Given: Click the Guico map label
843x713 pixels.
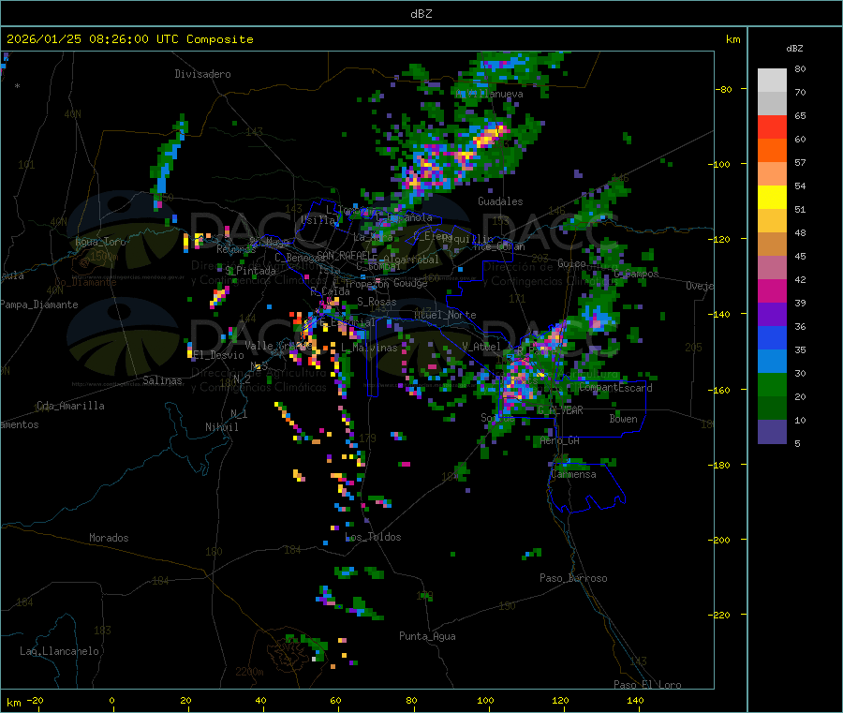Looking at the screenshot, I should click(x=571, y=264).
